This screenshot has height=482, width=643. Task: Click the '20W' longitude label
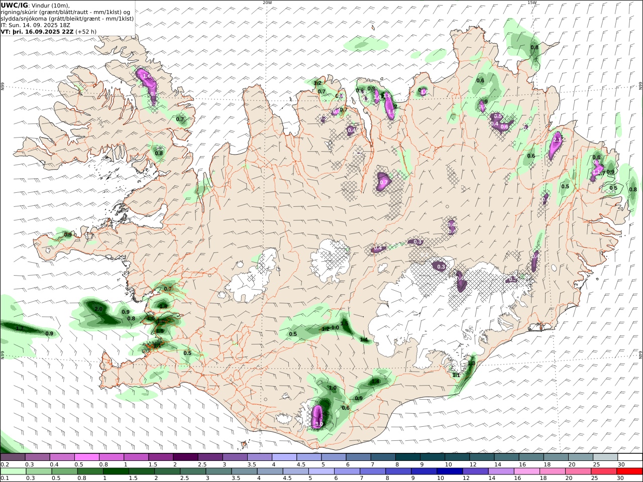click(x=267, y=3)
